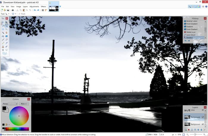The height and width of the screenshot is (136, 208).
Task: Open the Effects menu
Action: tap(43, 7)
